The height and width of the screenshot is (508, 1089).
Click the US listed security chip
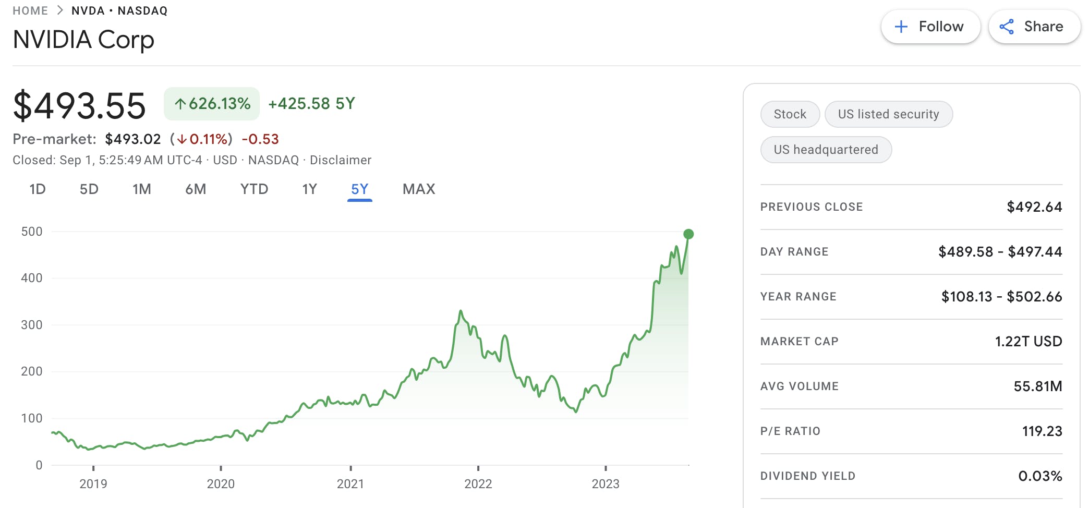coord(889,114)
